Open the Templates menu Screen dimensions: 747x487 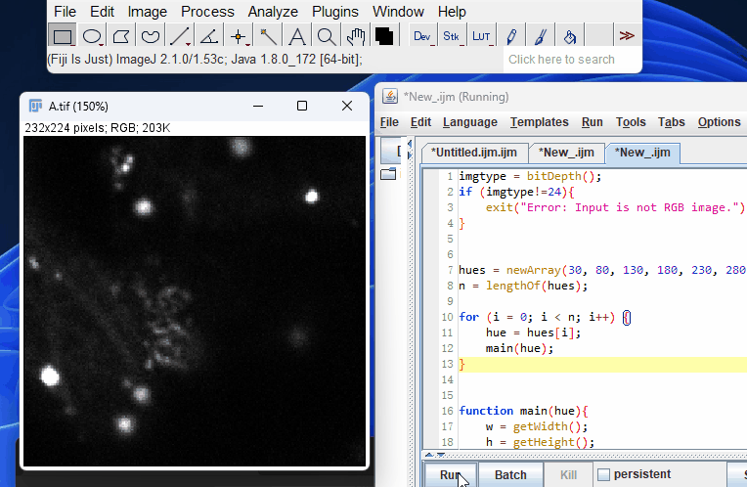(540, 122)
